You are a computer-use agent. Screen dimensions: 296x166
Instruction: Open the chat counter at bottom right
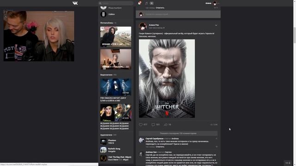point(288,163)
